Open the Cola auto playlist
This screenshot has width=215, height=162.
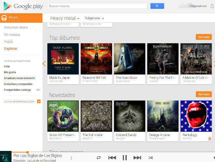[x=7, y=66]
